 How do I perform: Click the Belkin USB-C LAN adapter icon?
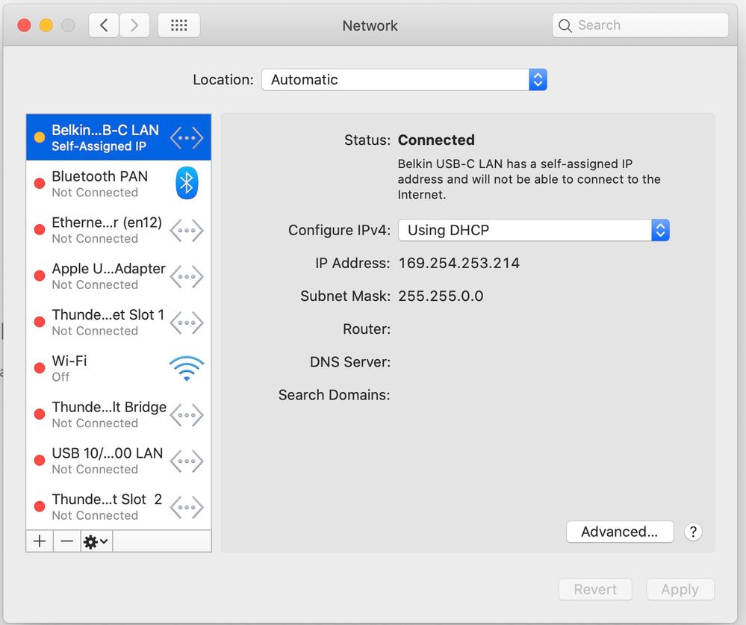(186, 137)
